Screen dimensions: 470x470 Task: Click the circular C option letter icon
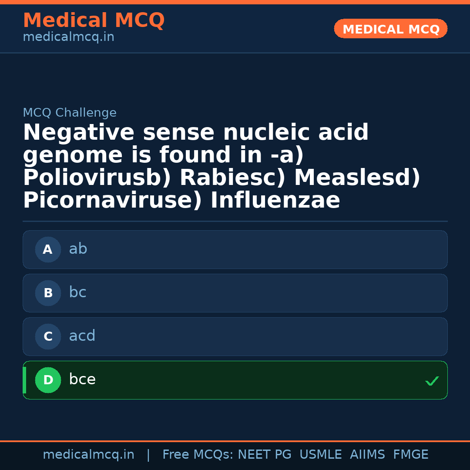(48, 336)
